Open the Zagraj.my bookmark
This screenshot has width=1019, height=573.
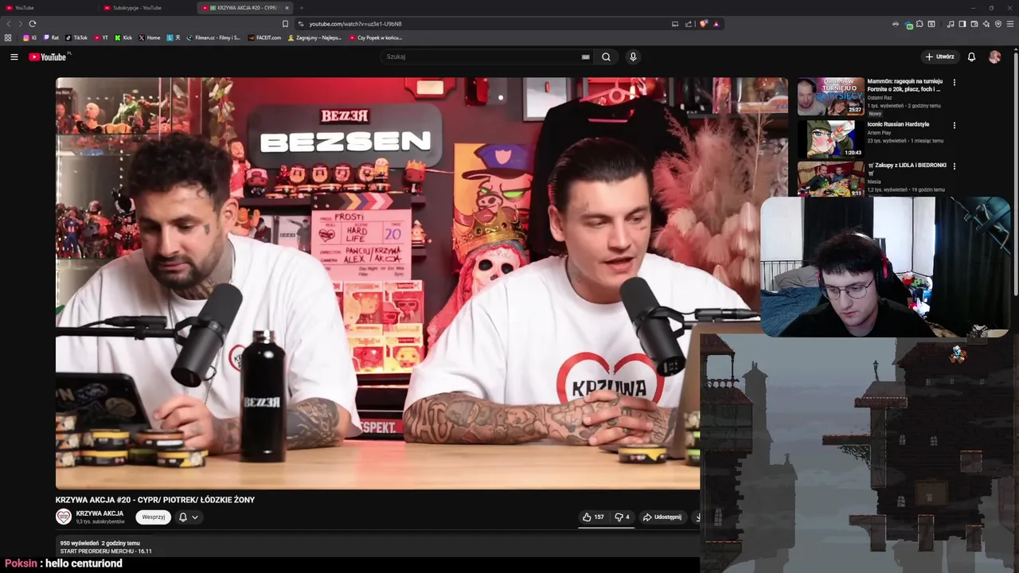315,37
